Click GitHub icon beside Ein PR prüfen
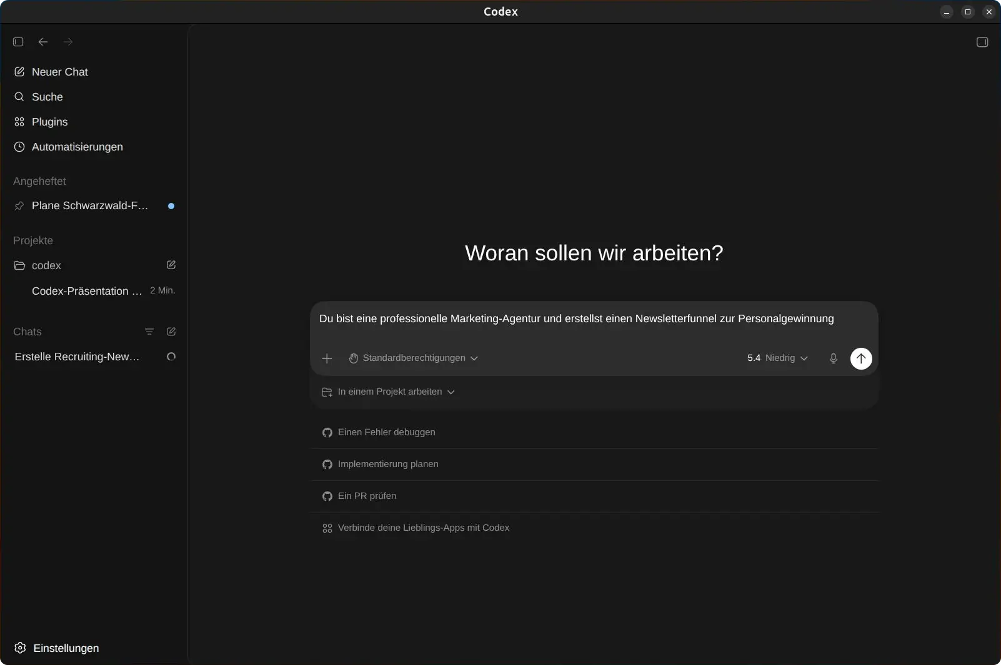 tap(327, 496)
